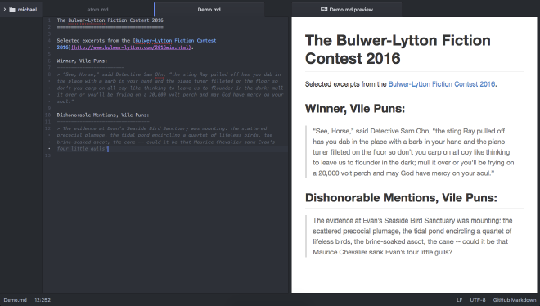The image size is (540, 306).
Task: Switch to the Demo.md editor tab
Action: (209, 10)
